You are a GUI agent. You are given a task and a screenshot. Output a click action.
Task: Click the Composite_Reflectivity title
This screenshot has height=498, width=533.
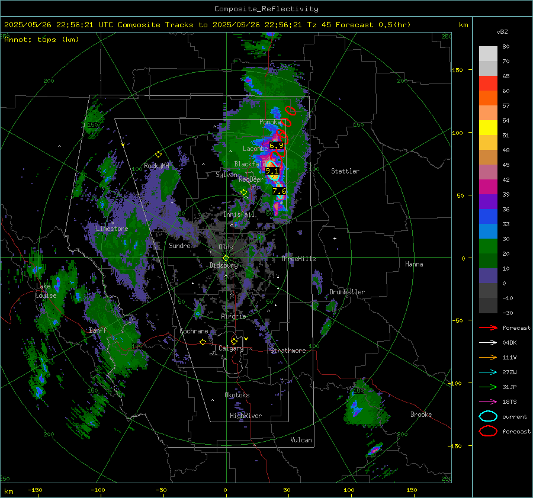point(266,9)
